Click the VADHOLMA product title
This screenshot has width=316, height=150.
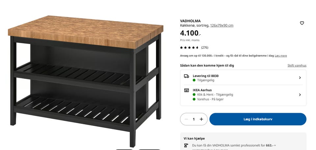[190, 21]
